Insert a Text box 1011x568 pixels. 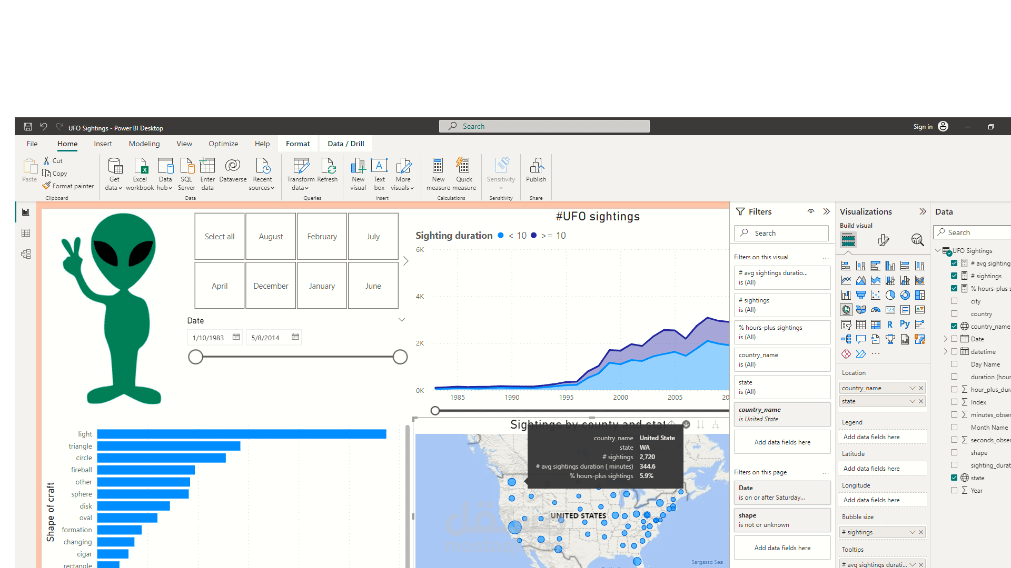379,174
